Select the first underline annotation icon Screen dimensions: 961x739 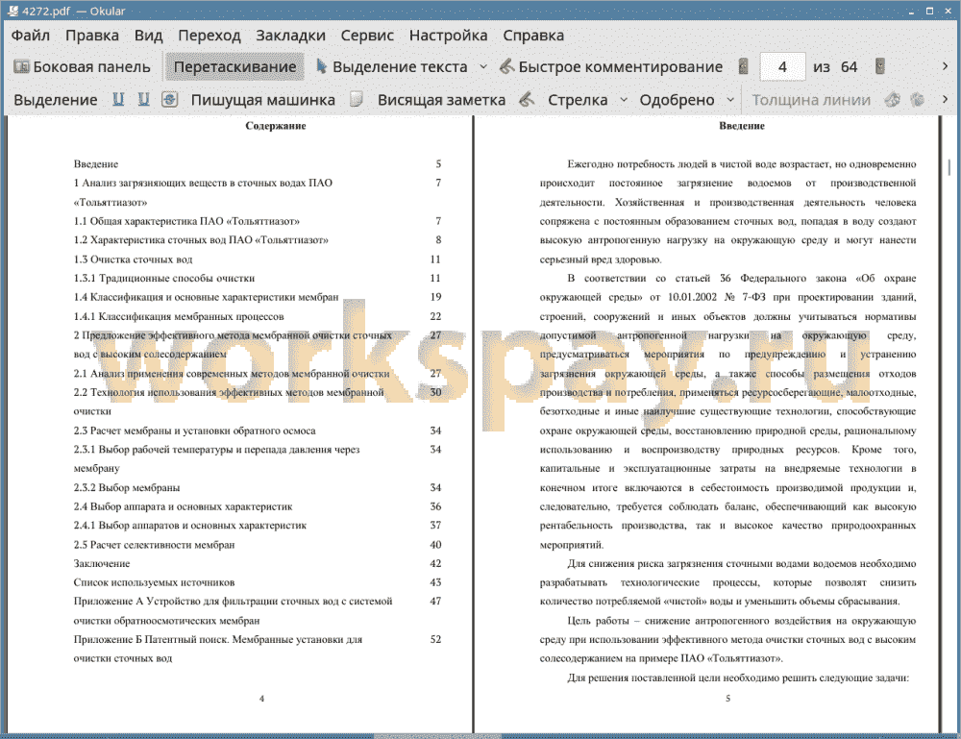click(118, 99)
